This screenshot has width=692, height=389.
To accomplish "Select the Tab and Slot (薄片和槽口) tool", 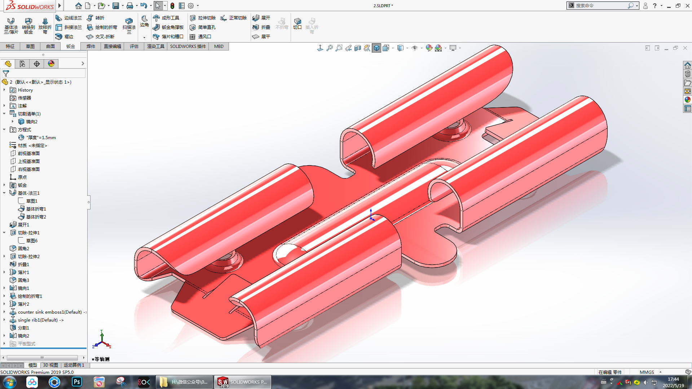I will (x=168, y=36).
